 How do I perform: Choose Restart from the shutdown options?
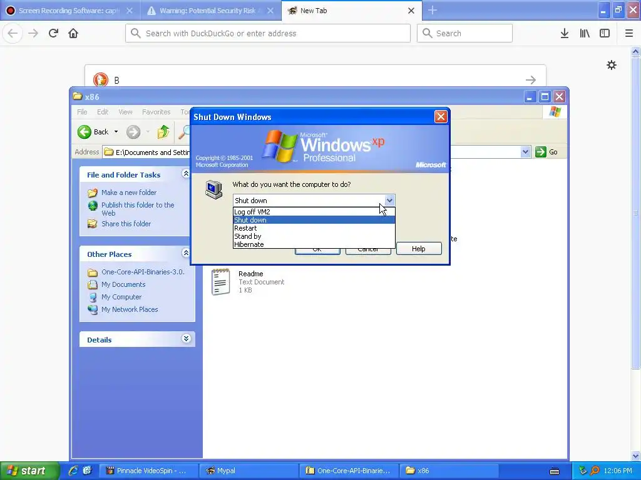pos(314,228)
